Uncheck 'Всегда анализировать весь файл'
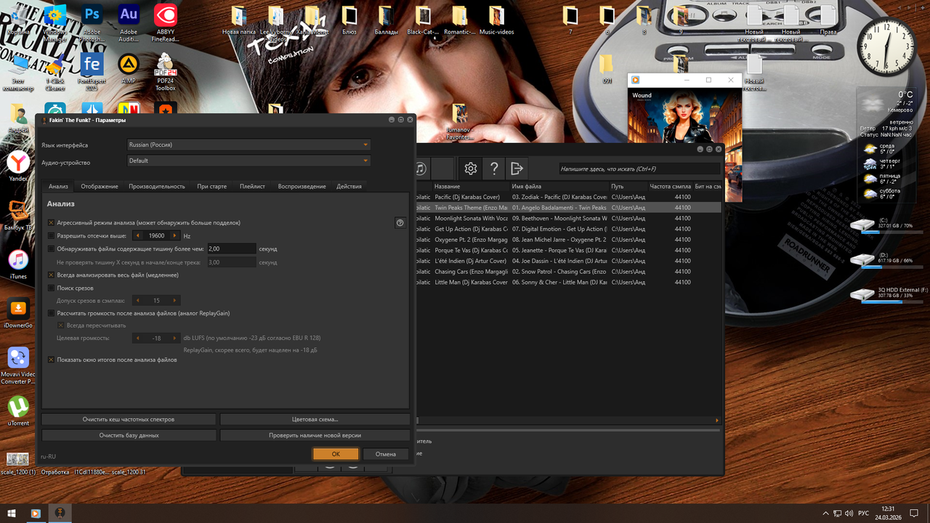Screen dimensions: 930x523 (x=51, y=275)
